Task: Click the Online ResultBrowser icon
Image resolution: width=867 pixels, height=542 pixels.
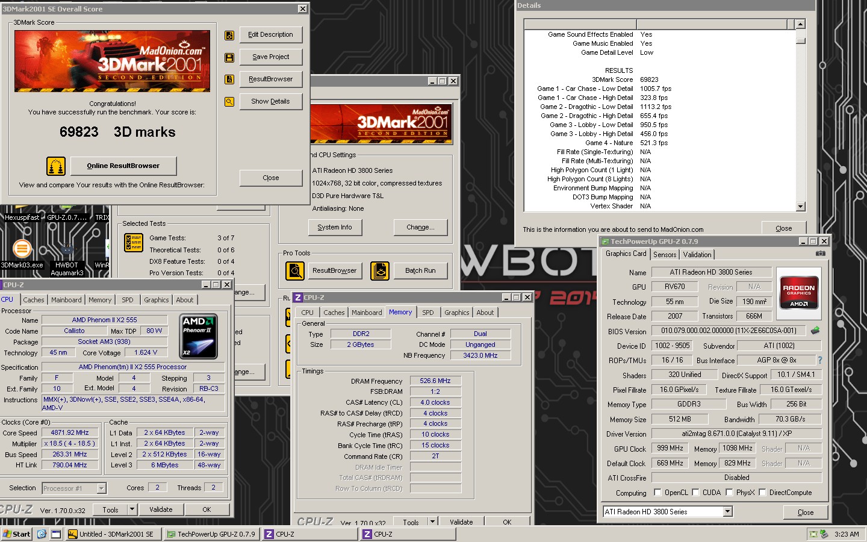Action: tap(56, 166)
